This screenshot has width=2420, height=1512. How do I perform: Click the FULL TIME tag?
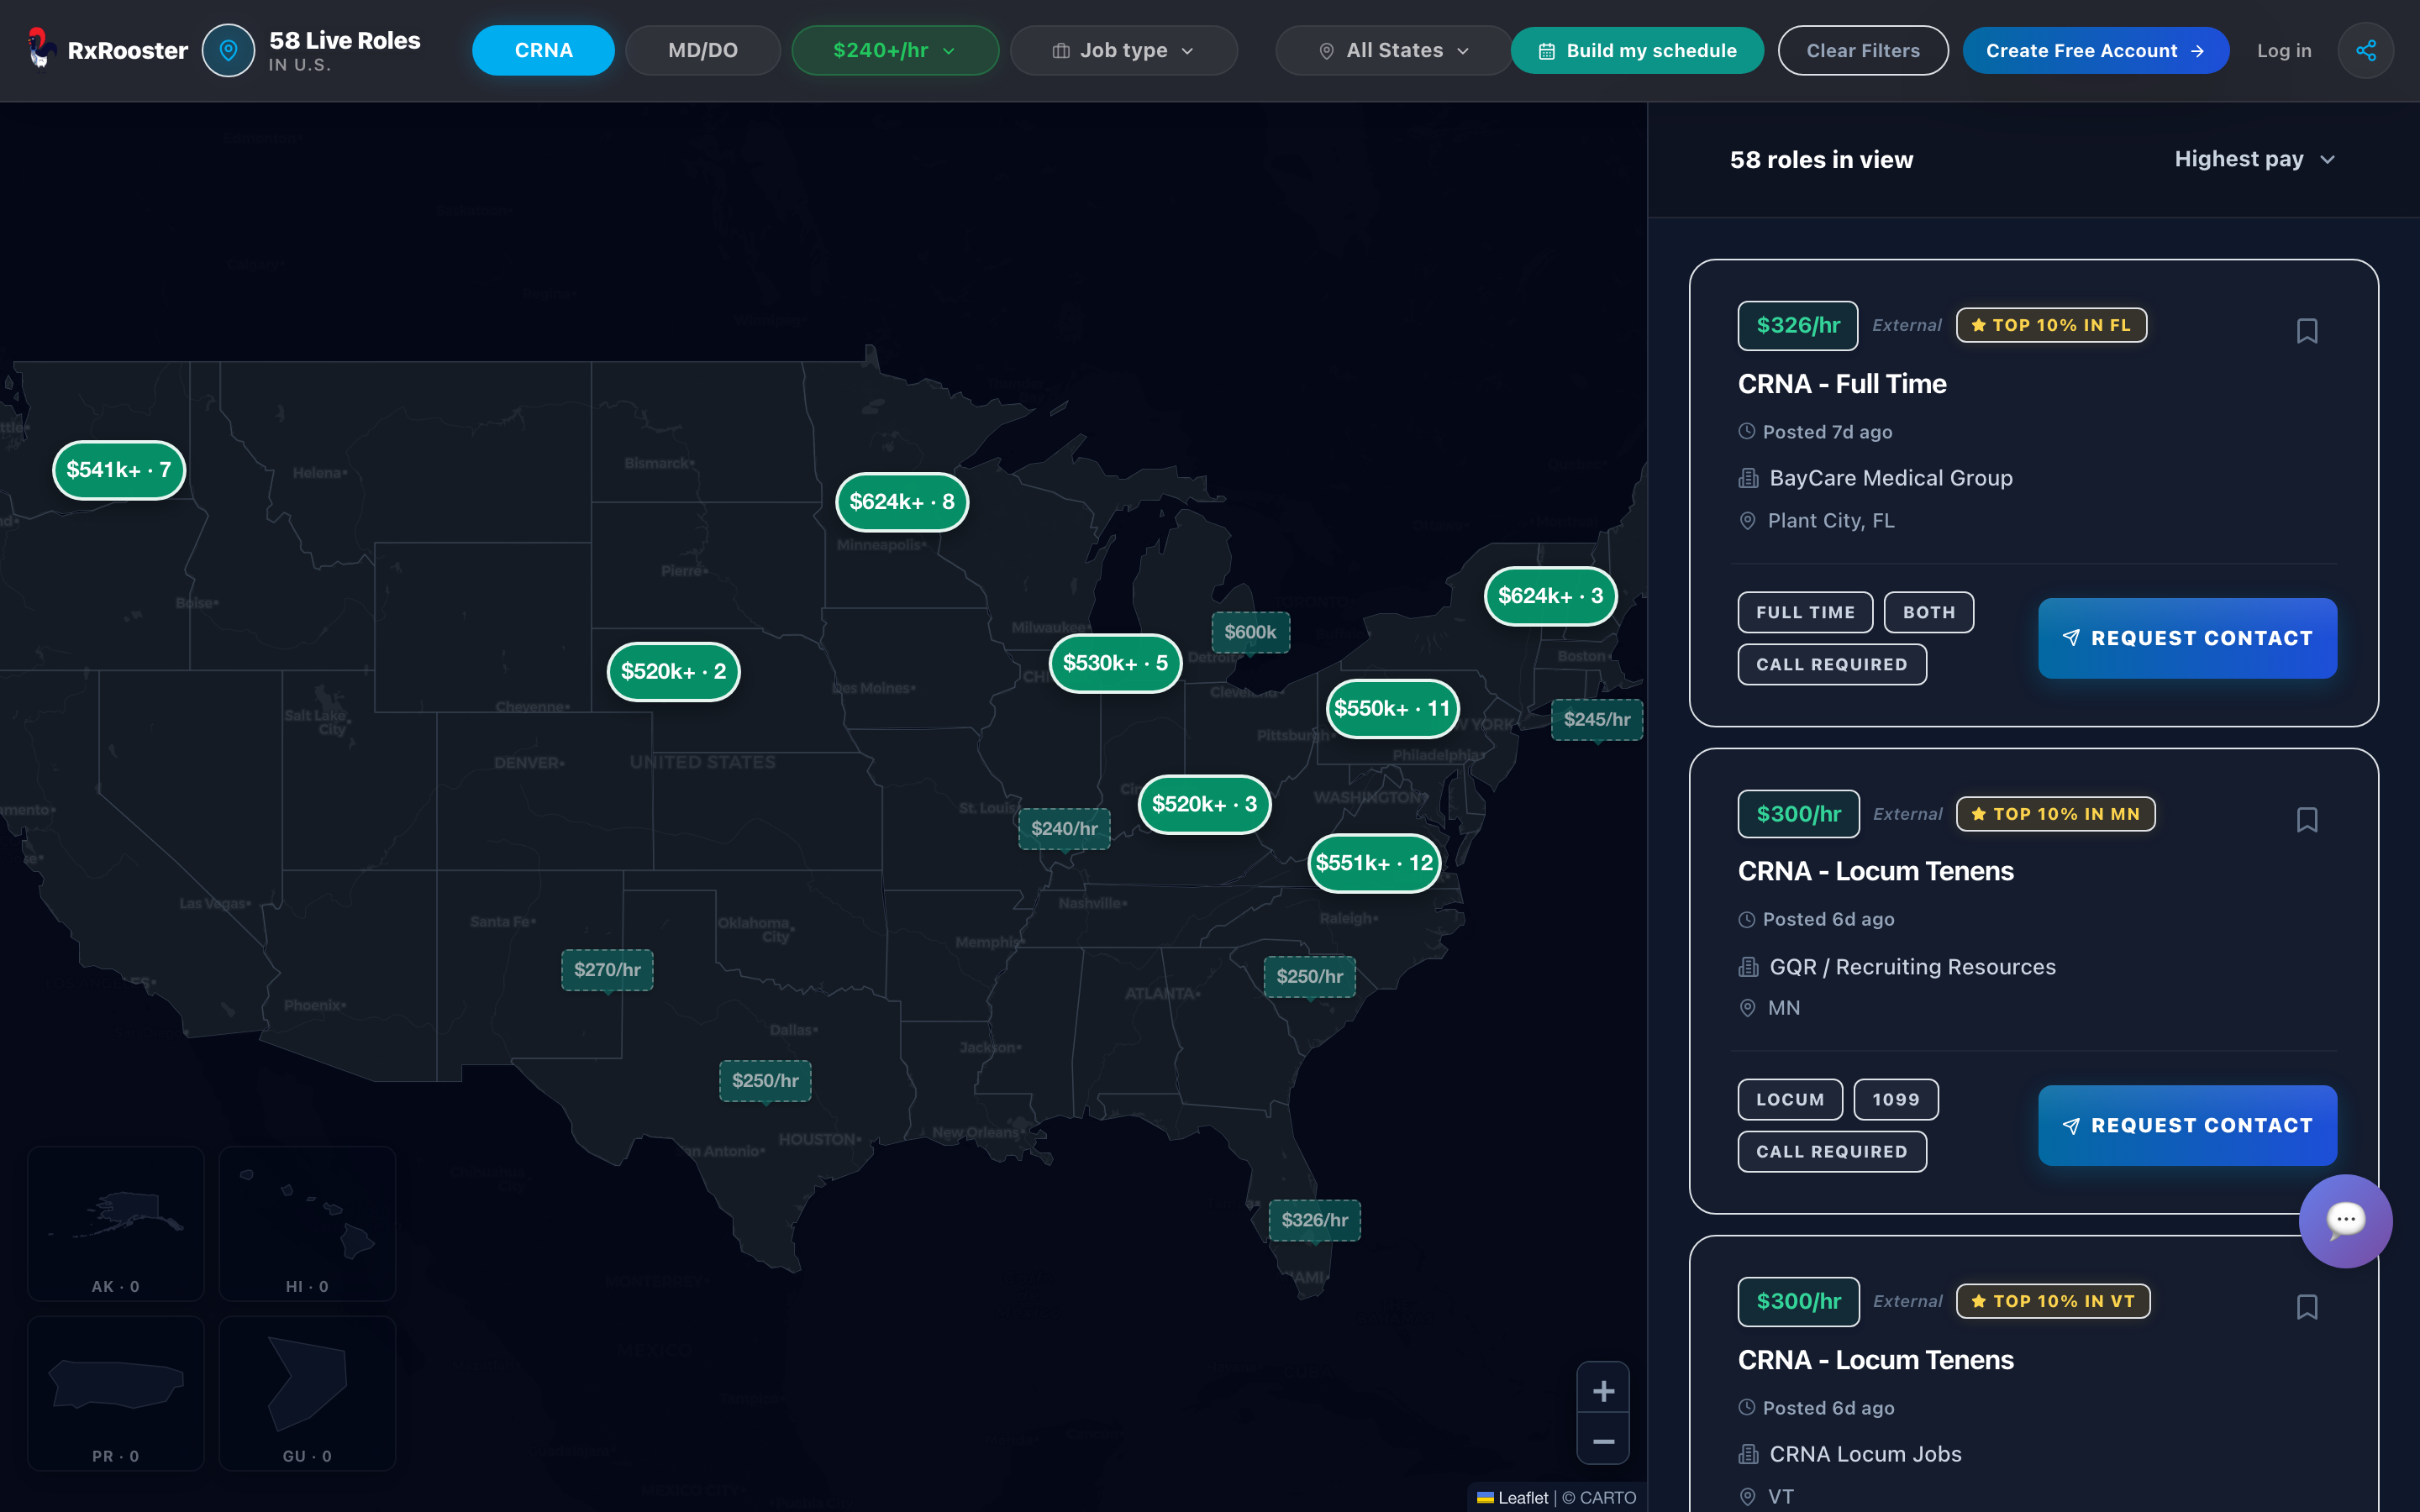1805,612
